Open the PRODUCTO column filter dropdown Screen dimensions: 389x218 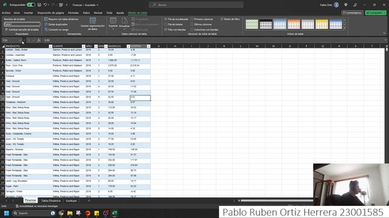(50, 46)
